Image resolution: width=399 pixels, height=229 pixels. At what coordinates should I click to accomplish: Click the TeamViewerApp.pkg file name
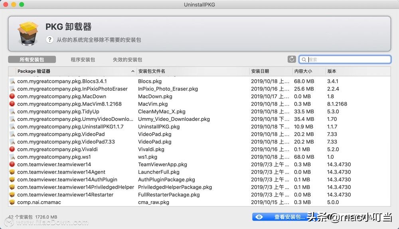coord(162,164)
